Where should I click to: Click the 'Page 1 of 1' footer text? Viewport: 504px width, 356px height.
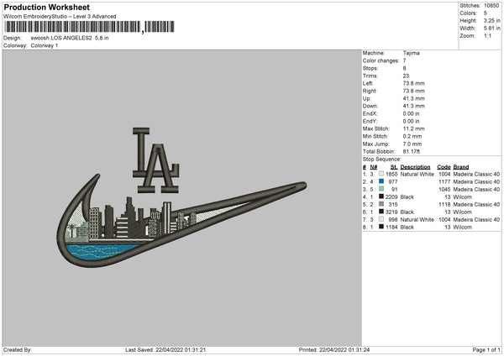tap(486, 349)
